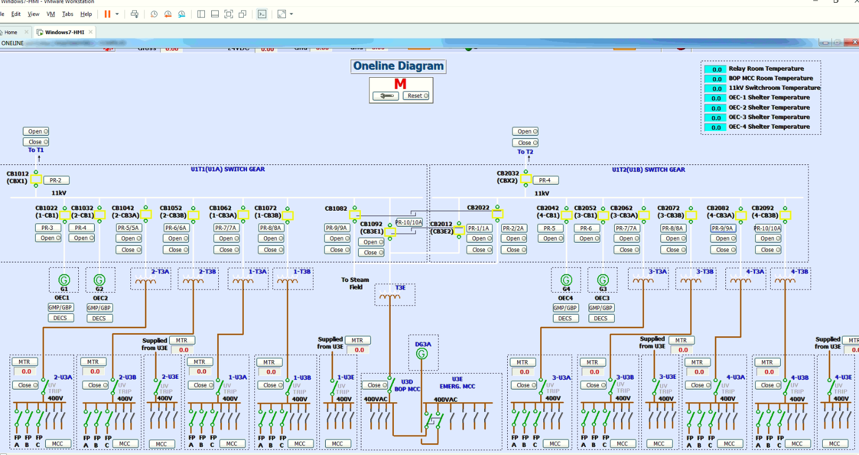Select the DG3A diesel generator symbol

point(422,353)
